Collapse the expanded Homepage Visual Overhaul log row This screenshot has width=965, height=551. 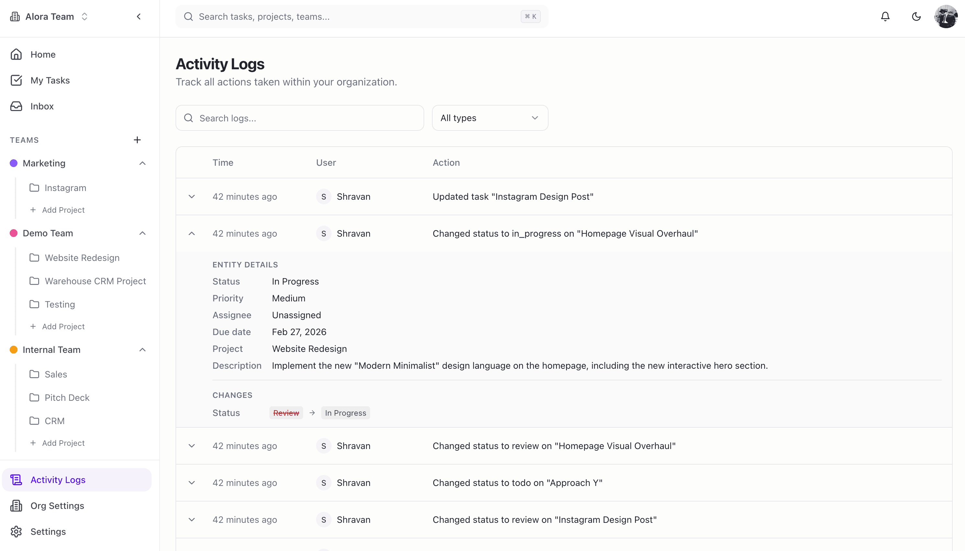tap(192, 233)
